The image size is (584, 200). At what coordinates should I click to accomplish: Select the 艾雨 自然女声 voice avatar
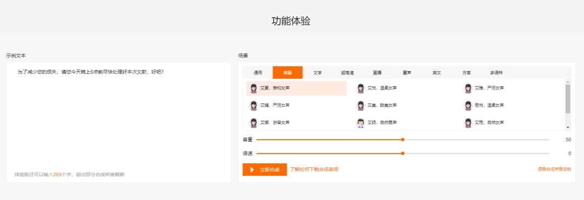click(468, 122)
